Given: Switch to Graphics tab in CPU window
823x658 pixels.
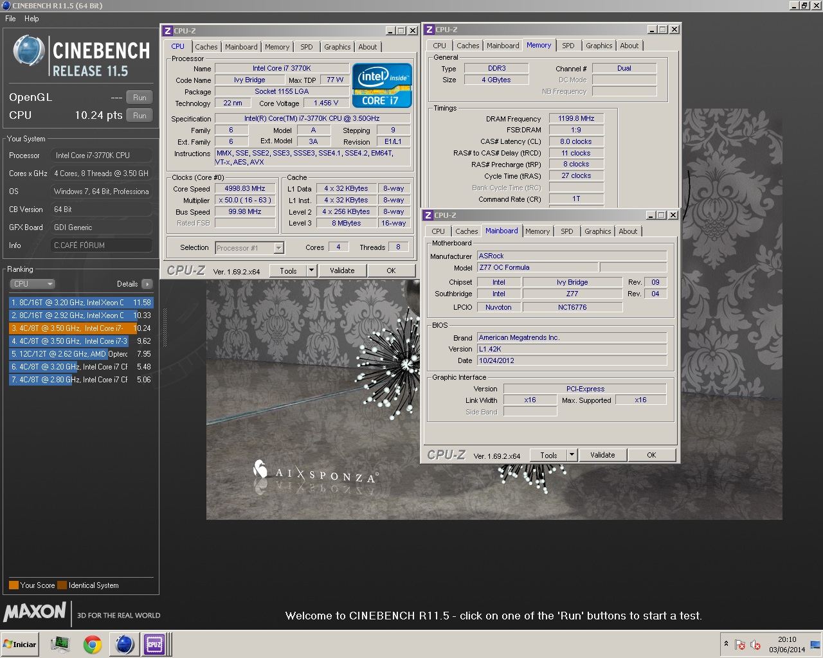Looking at the screenshot, I should 338,47.
